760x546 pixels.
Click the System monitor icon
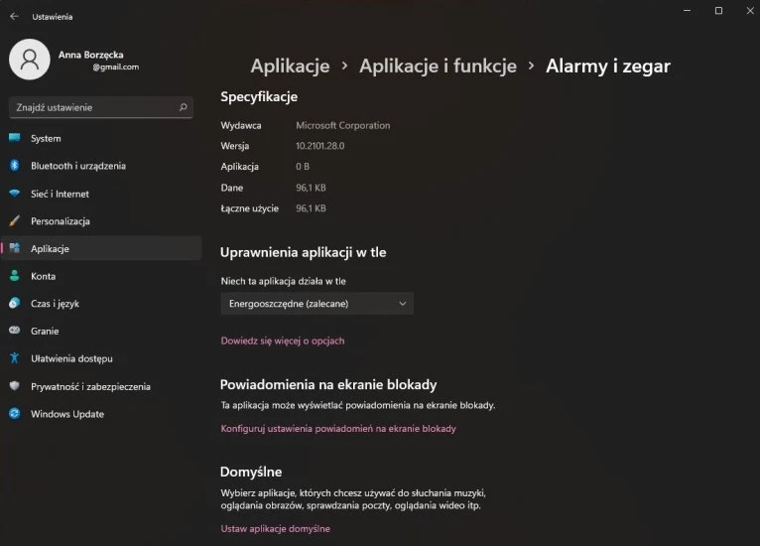point(15,138)
